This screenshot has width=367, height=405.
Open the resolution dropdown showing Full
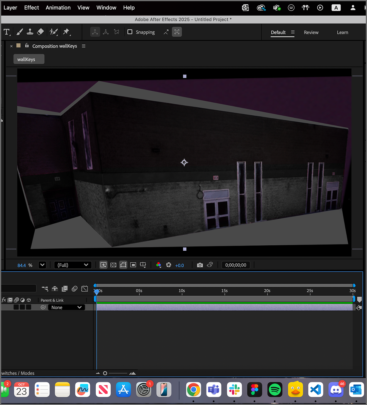point(73,265)
